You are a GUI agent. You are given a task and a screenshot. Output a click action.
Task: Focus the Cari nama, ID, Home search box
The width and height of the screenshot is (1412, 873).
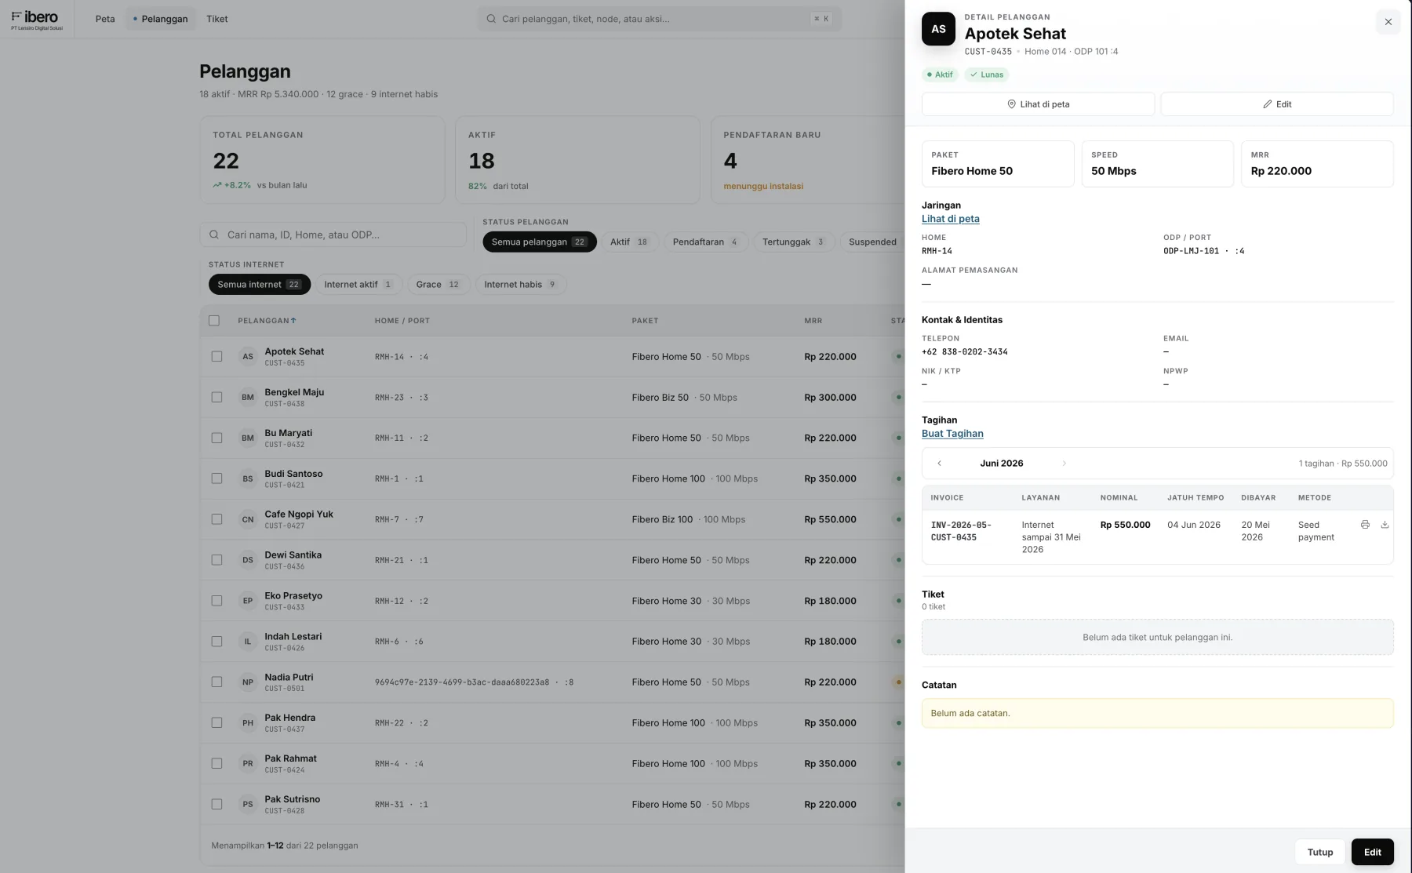[x=333, y=235]
